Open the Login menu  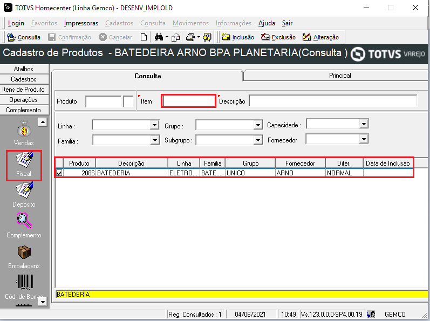pyautogui.click(x=16, y=23)
